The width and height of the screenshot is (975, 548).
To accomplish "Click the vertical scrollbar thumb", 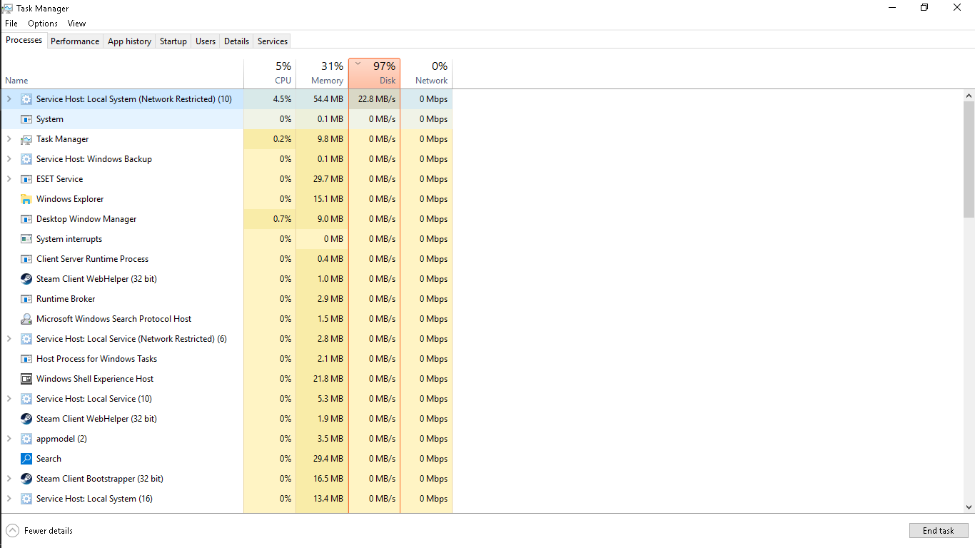I will click(969, 159).
